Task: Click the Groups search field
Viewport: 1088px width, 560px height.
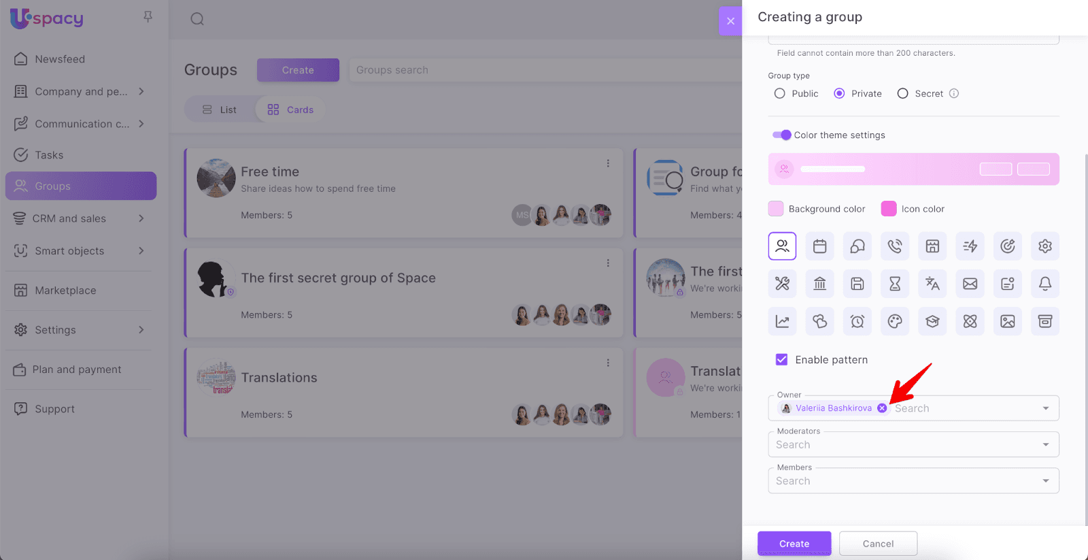Action: [x=545, y=70]
